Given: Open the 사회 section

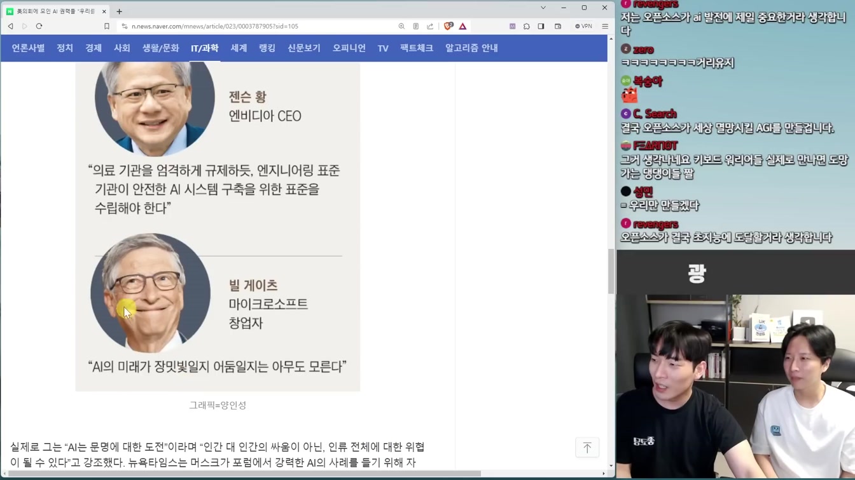Looking at the screenshot, I should pos(122,48).
